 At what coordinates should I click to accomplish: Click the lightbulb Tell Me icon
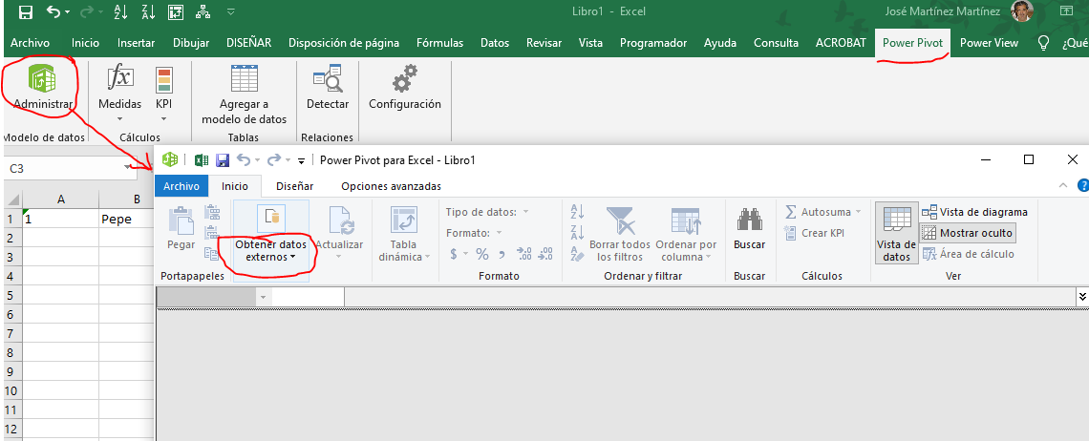tap(1042, 43)
